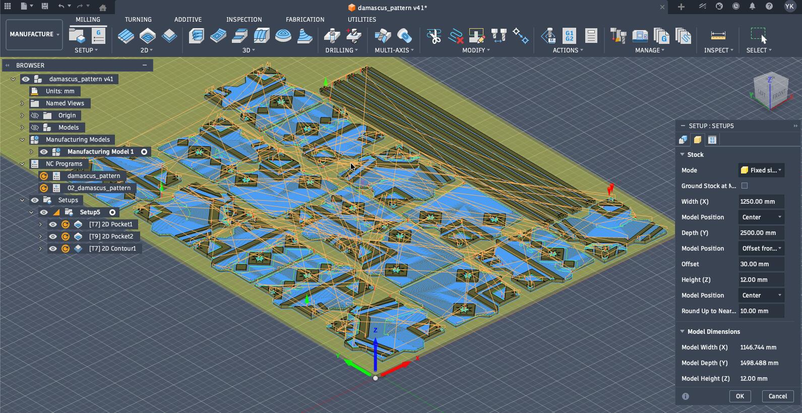Hide the [T7] 2D Pocket1 toolpath
Screen dimensions: 802x413
click(53, 224)
